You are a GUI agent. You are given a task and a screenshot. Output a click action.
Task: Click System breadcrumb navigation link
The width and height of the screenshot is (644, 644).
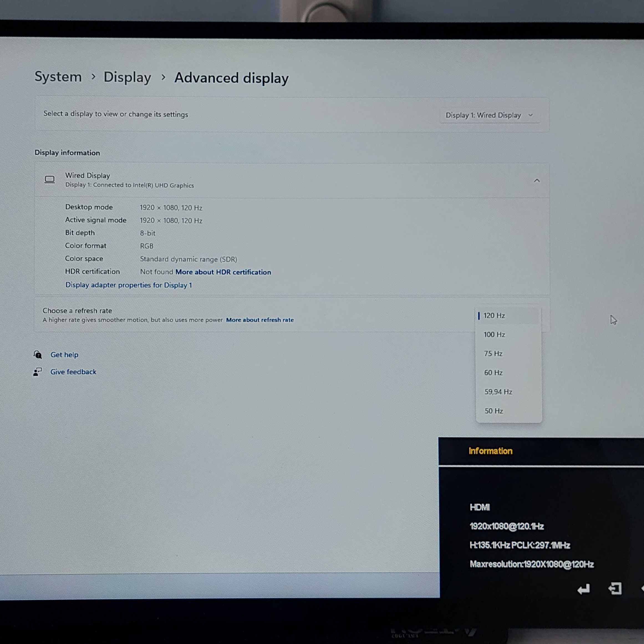tap(57, 77)
